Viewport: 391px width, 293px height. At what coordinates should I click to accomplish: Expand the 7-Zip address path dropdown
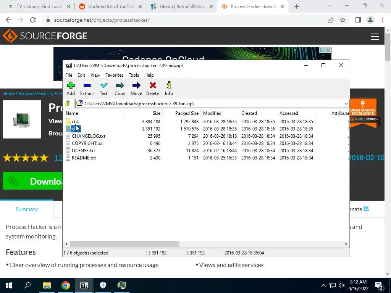[346, 104]
